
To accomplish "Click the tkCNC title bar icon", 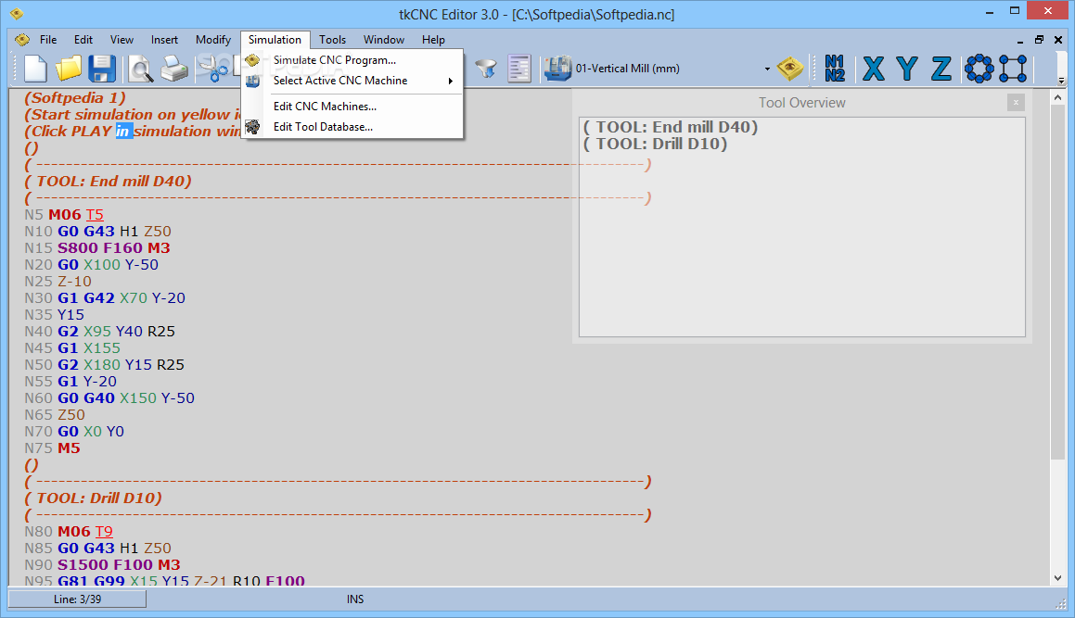I will [17, 14].
